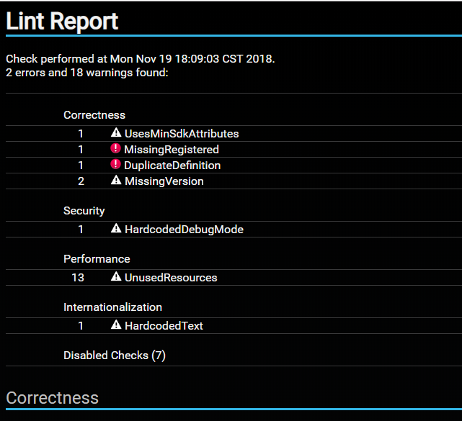This screenshot has height=421, width=462.
Task: Click the Correctness section header at bottom
Action: 53,398
